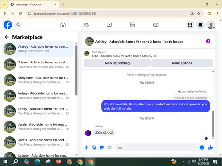Click Mark as pending button

pyautogui.click(x=117, y=63)
